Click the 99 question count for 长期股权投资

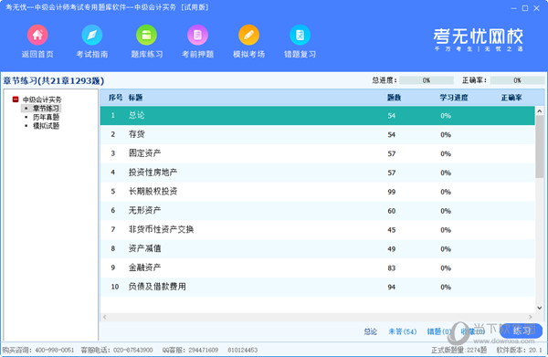click(x=392, y=192)
